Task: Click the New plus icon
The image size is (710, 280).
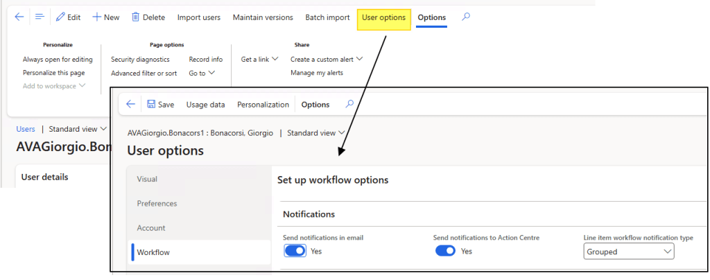Action: tap(97, 17)
